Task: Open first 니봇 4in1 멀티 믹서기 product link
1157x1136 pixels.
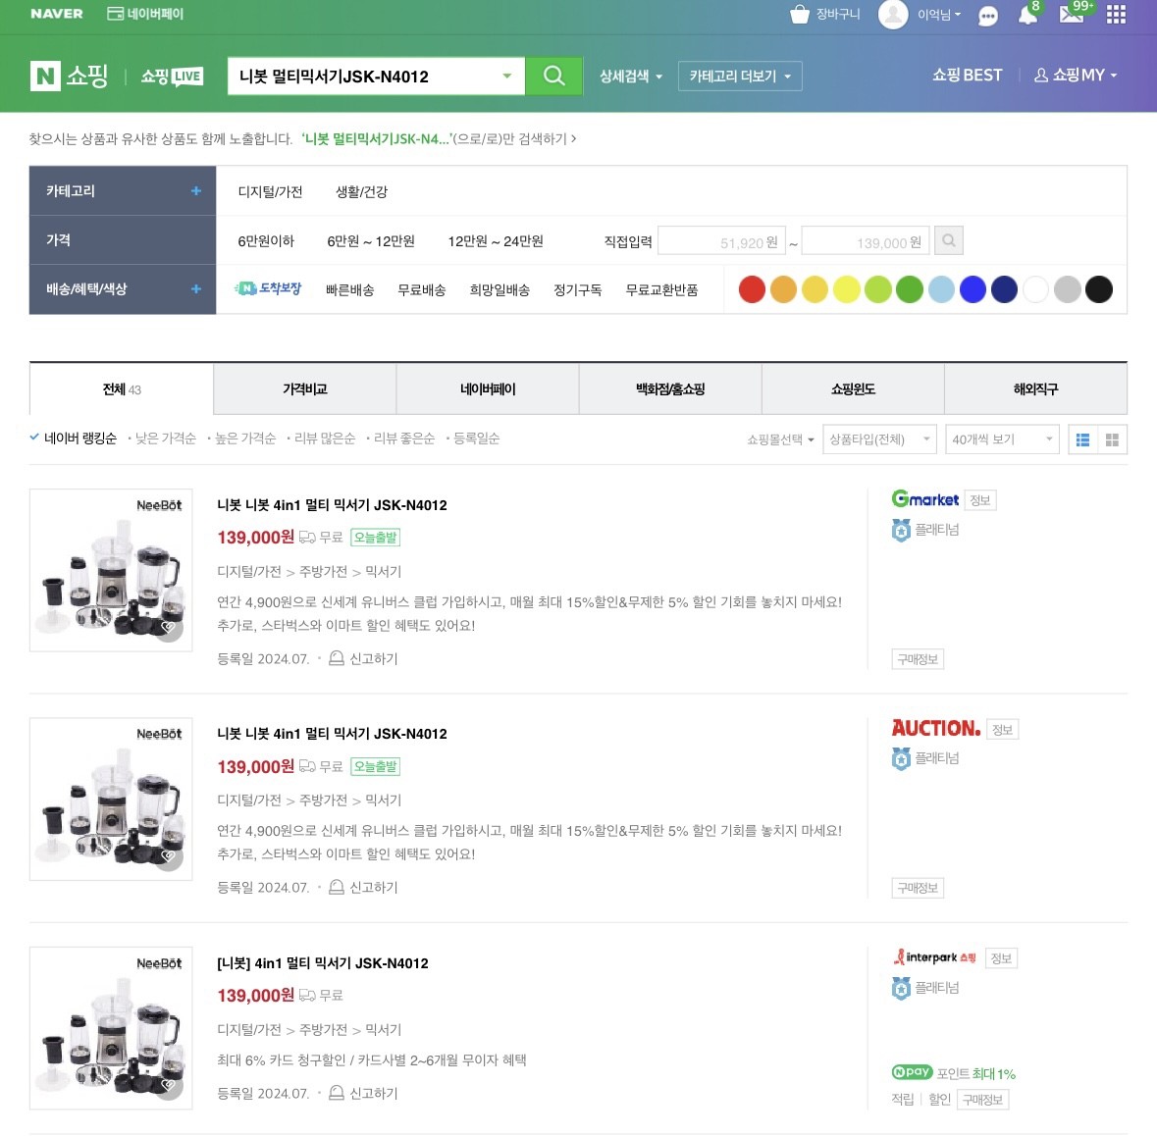Action: 332,505
